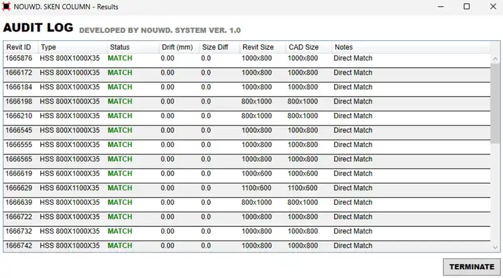Click Revit Size 1000x600 cell

pos(257,174)
